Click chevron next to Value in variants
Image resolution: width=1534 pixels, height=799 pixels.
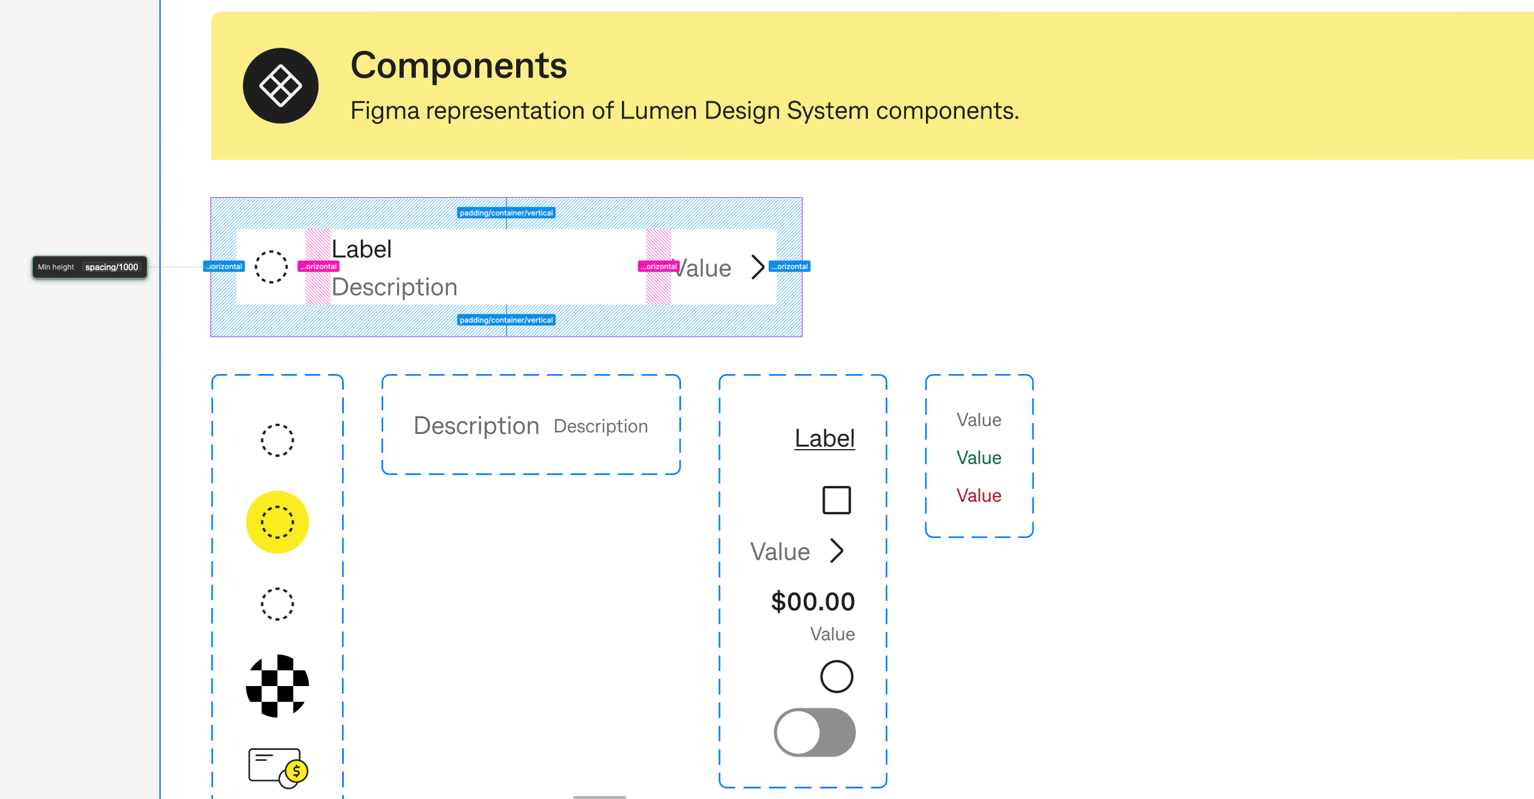tap(837, 551)
